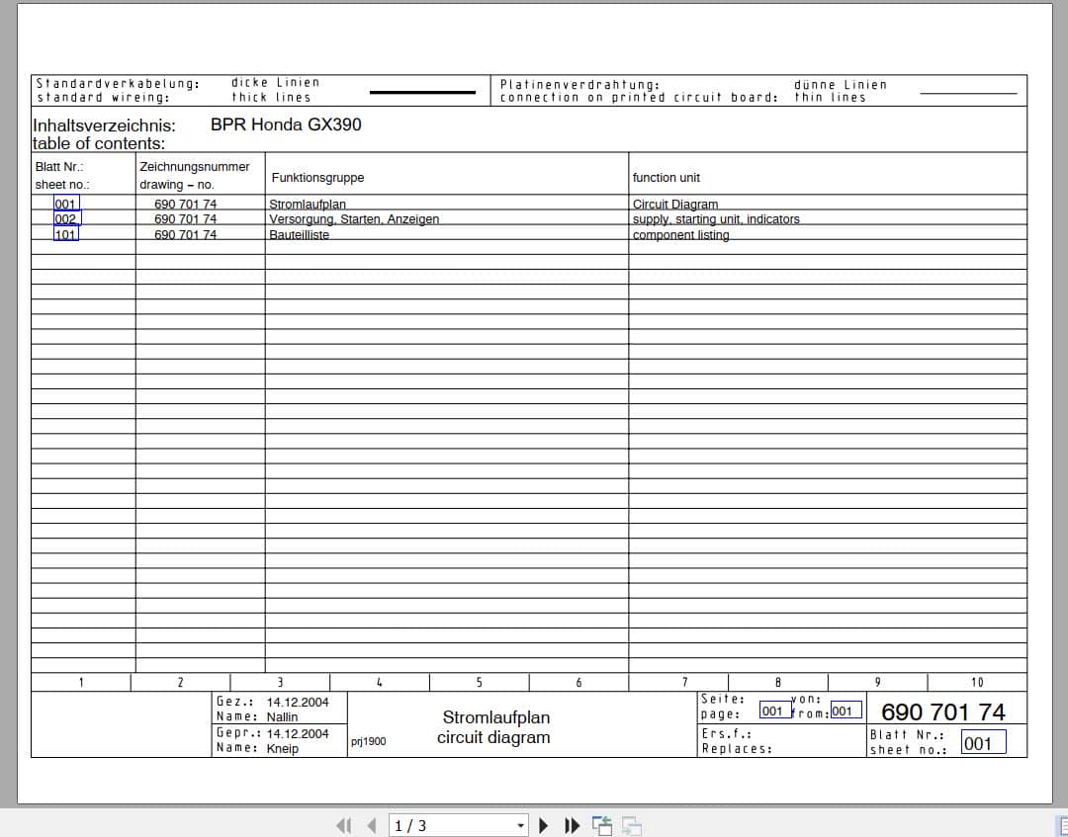Viewport: 1068px width, 837px height.
Task: Click 'component listing' text
Action: [680, 235]
